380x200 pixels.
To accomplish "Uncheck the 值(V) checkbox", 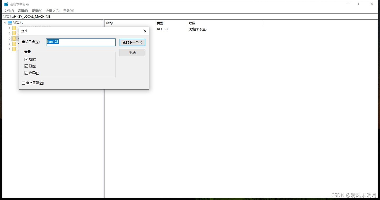I will click(x=26, y=66).
